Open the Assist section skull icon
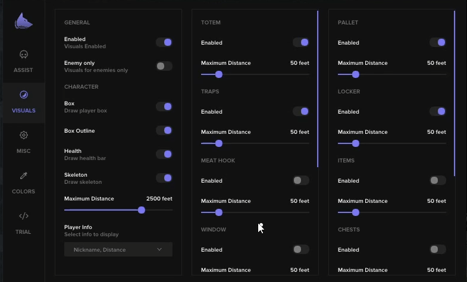Viewport: 467px width, 282px height. 24,55
